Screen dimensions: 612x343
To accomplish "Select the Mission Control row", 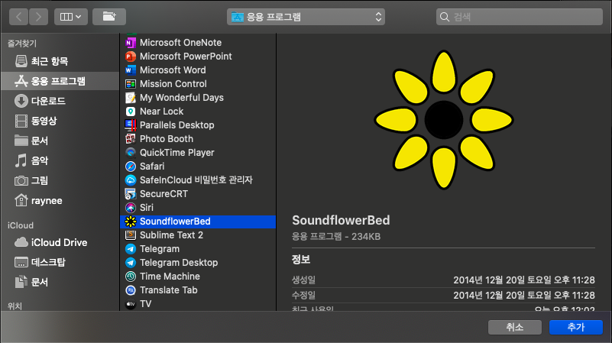I will (198, 84).
